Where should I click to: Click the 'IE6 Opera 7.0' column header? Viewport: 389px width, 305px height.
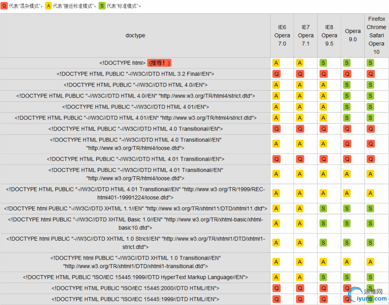pos(282,35)
